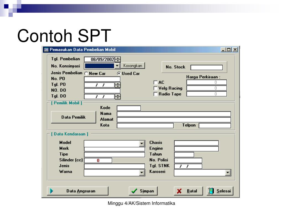Click the Tgl. DO date spinner
This screenshot has height=212, width=283.
(118, 97)
